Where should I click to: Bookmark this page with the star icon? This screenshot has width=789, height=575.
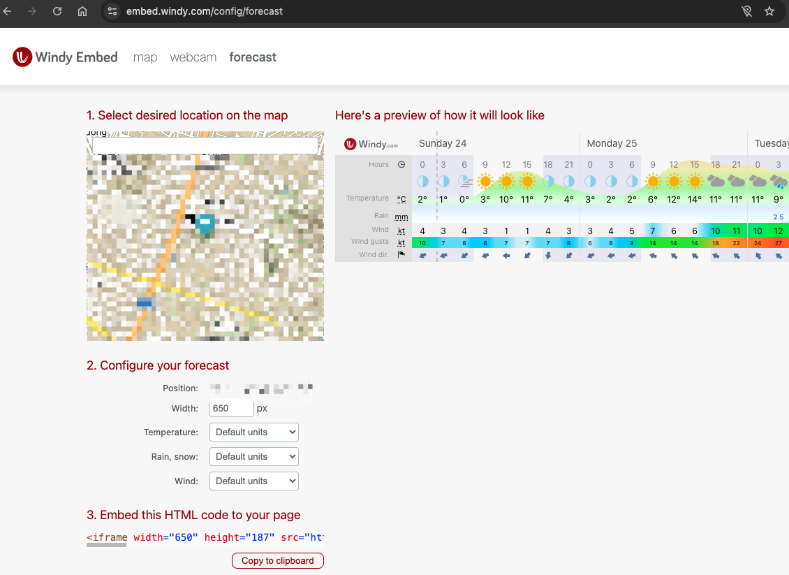pyautogui.click(x=769, y=11)
